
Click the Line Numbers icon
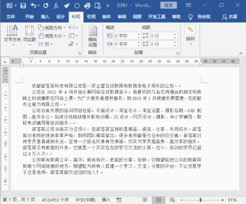(72, 36)
